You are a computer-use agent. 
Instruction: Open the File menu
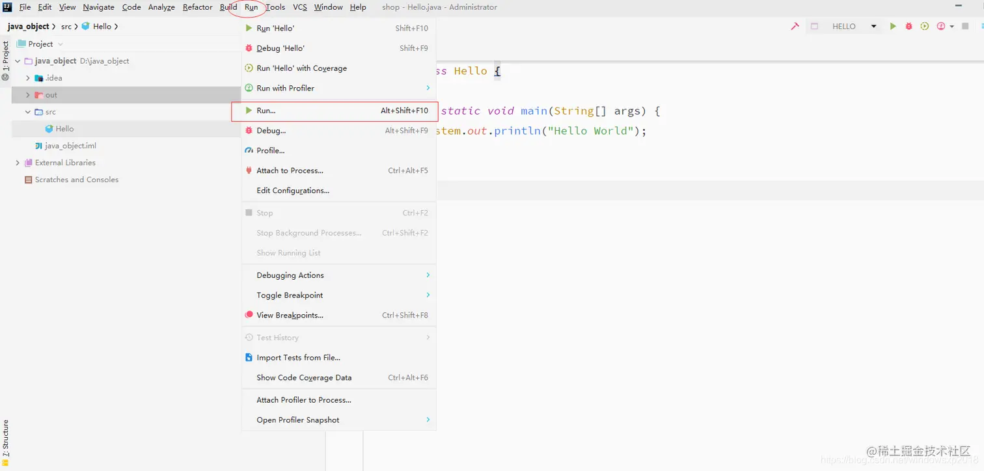[x=25, y=7]
